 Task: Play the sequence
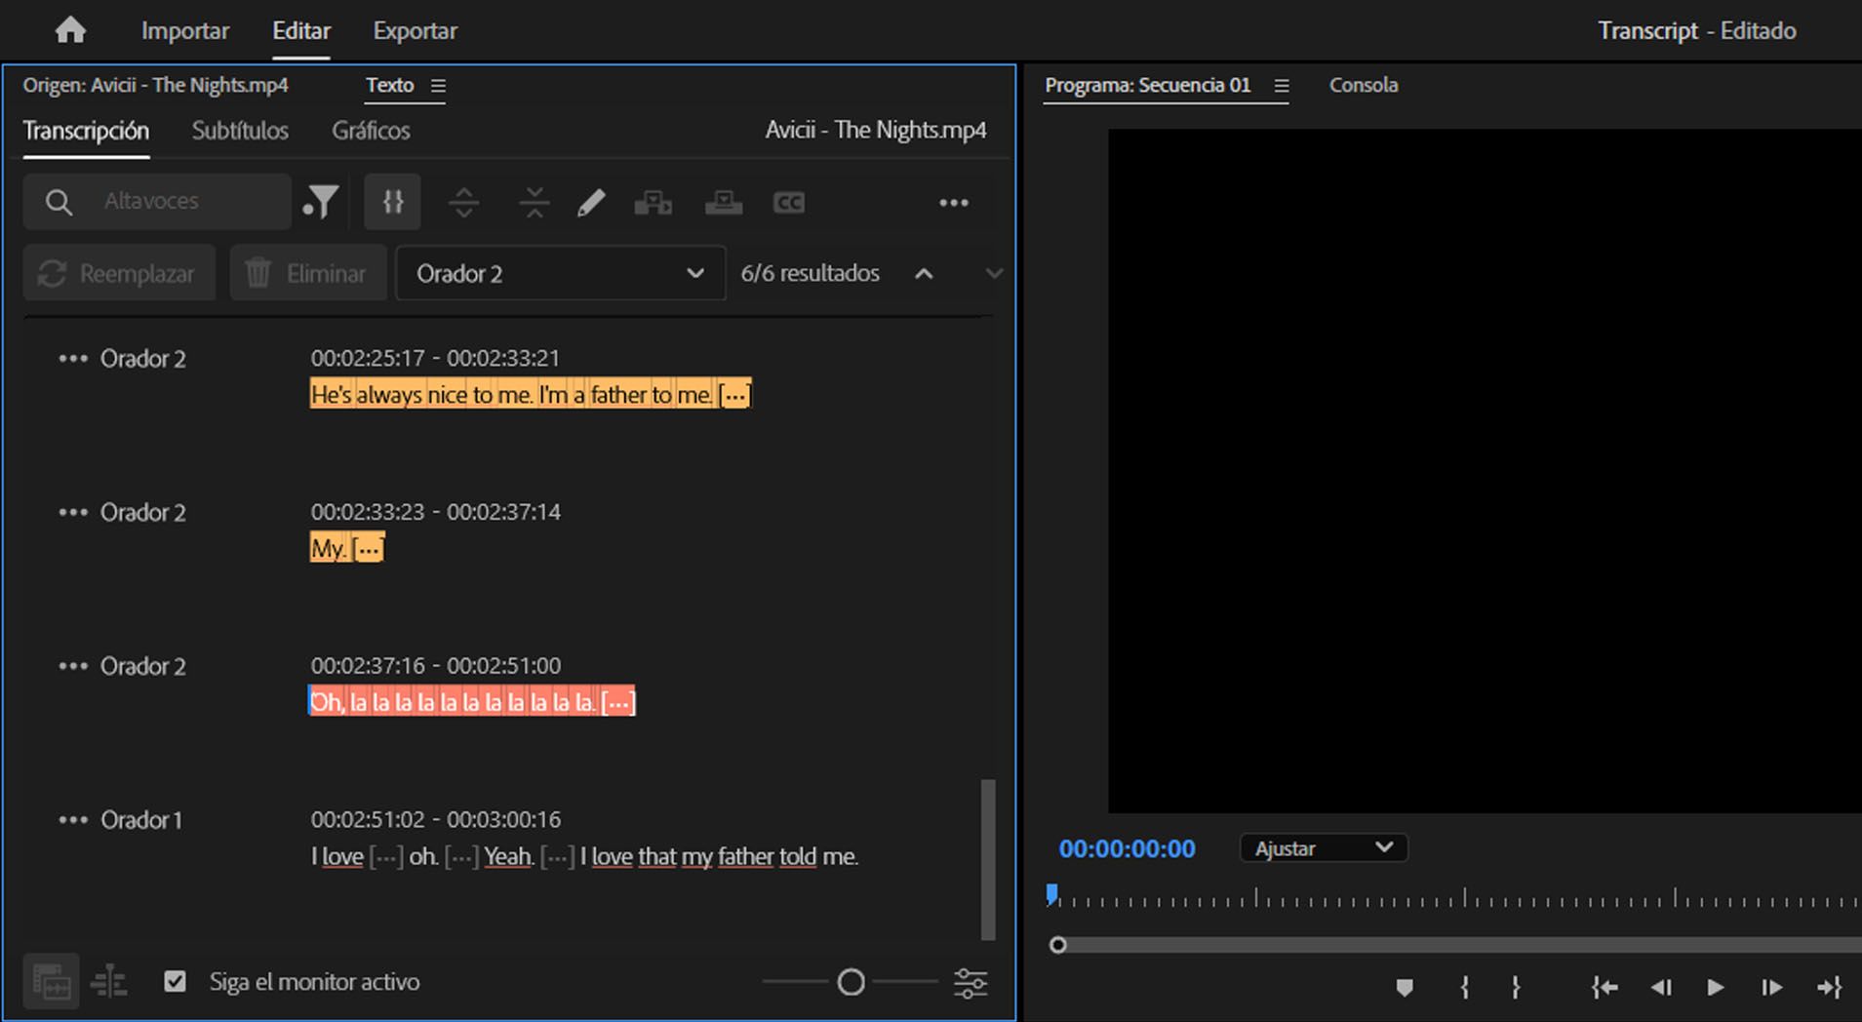1715,988
